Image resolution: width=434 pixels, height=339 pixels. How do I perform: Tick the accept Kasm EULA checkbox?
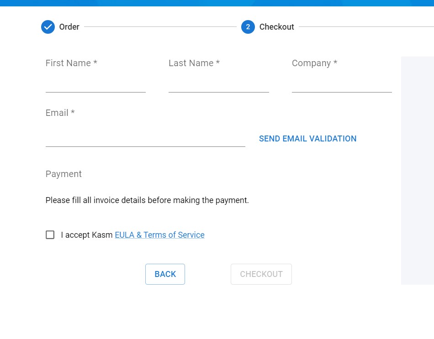click(50, 235)
